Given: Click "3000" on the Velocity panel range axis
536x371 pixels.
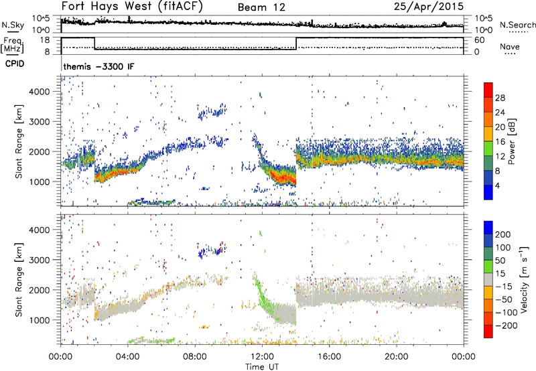Looking at the screenshot, I should pyautogui.click(x=39, y=260).
